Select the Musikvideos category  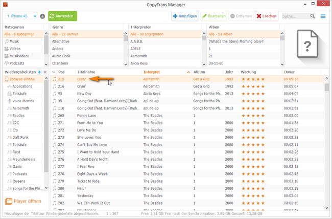coord(20,56)
